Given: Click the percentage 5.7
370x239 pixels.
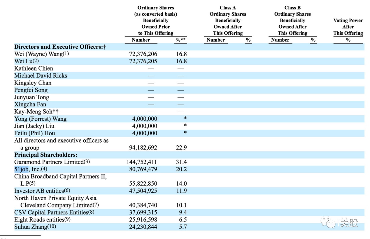Looking at the screenshot, I should [x=183, y=227].
